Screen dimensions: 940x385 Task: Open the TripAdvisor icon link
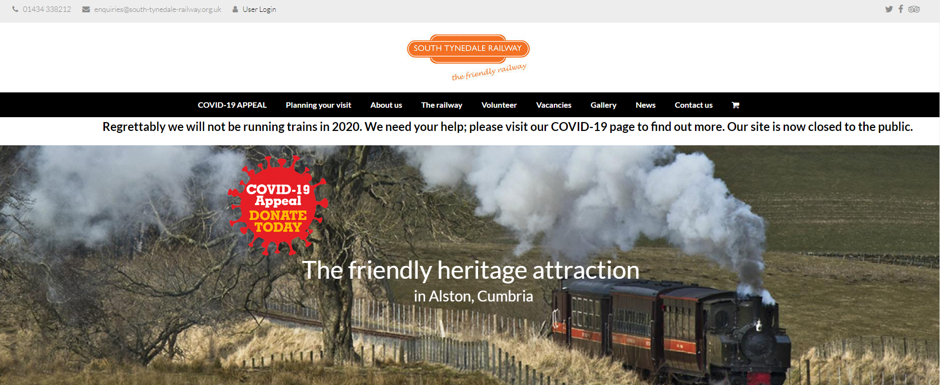pyautogui.click(x=914, y=9)
